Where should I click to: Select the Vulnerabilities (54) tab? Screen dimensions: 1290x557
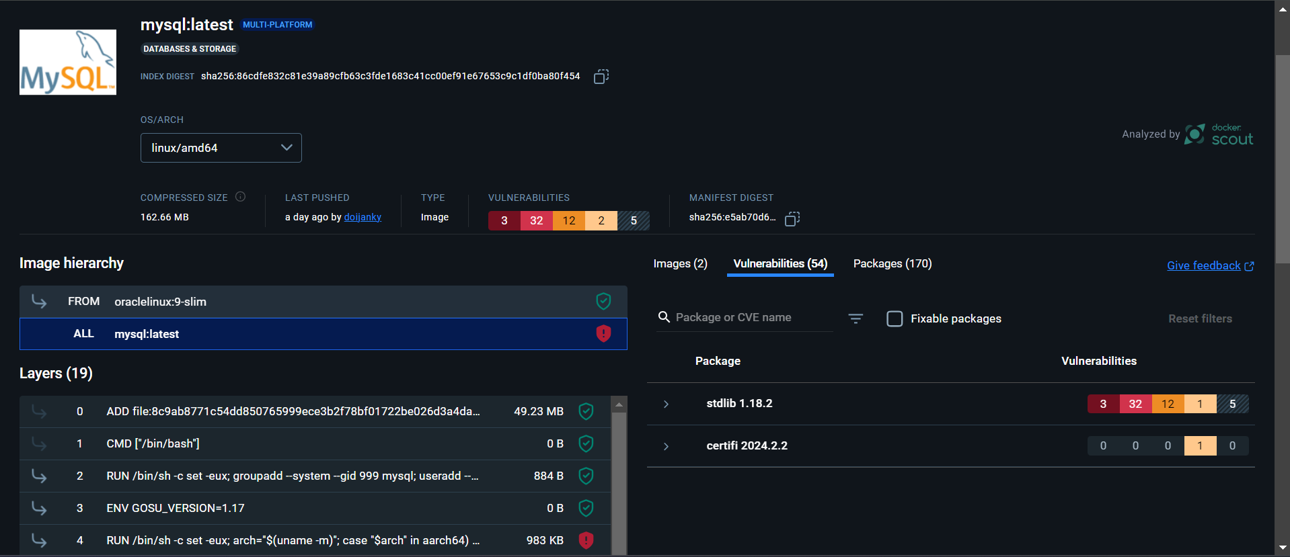(x=780, y=263)
